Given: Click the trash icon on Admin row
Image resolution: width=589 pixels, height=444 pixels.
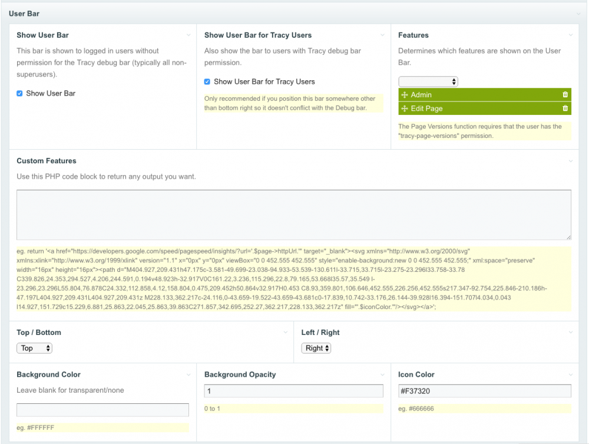Looking at the screenshot, I should (565, 95).
